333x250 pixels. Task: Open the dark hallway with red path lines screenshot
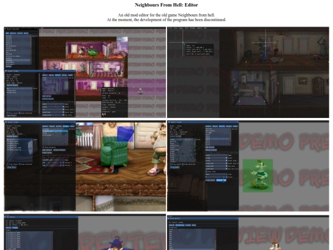[248, 72]
